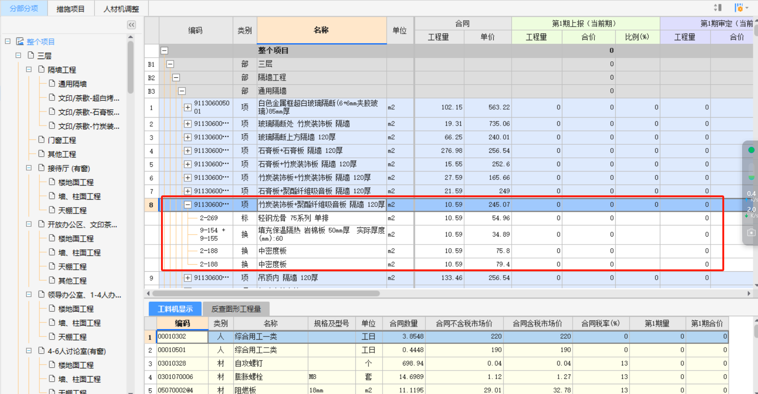Click the document icon beside 隔墙工程 in the tree
The width and height of the screenshot is (758, 394).
click(41, 69)
